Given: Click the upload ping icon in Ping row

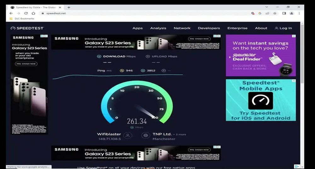Looking at the screenshot, I should pos(164,70).
